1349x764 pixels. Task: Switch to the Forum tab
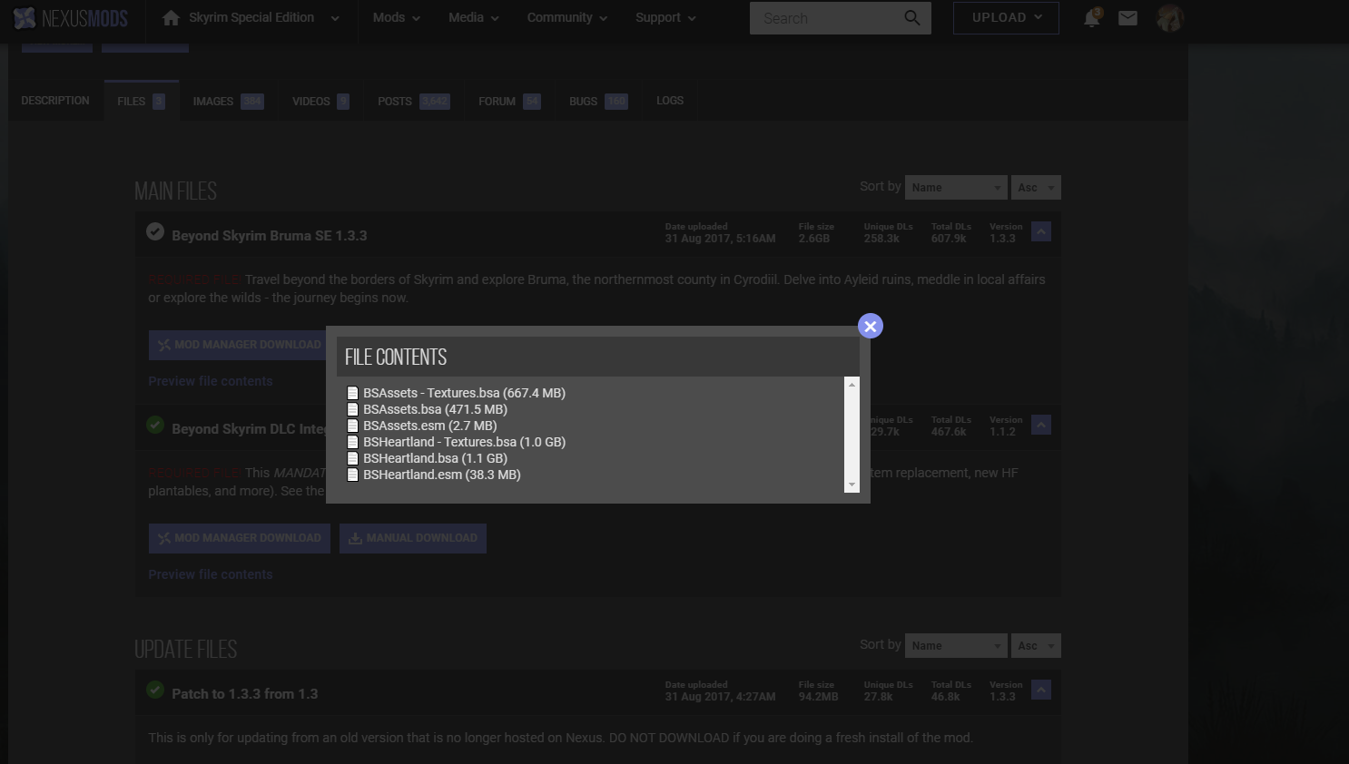[x=509, y=101]
